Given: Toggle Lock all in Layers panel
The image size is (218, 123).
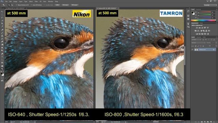Looking at the screenshot, I should click(203, 46).
